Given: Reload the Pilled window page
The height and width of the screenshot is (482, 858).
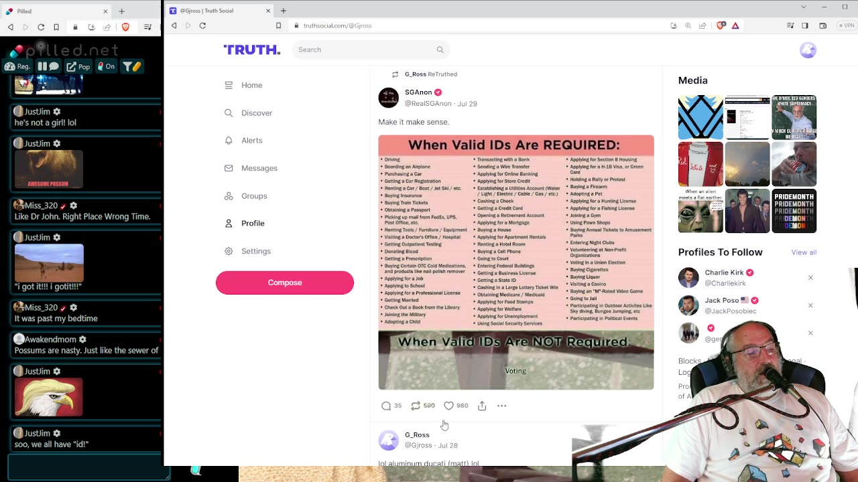Looking at the screenshot, I should (x=41, y=27).
